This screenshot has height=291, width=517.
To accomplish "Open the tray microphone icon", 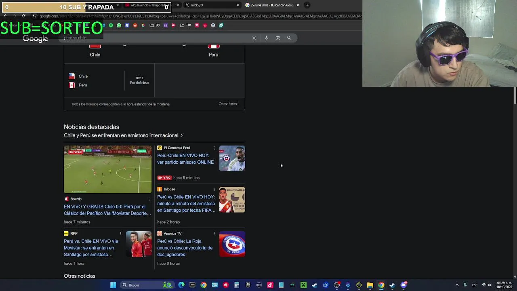I will pyautogui.click(x=465, y=285).
